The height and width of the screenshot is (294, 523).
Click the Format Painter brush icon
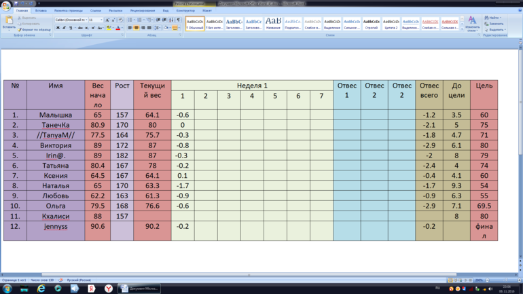pyautogui.click(x=20, y=30)
